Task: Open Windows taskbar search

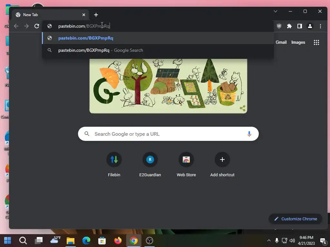Action: pos(23,241)
